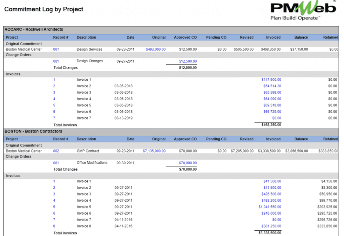Screen dimensions: 344x236
Task: Open invoice record 7 dated 08-13-2019
Action: click(54, 118)
